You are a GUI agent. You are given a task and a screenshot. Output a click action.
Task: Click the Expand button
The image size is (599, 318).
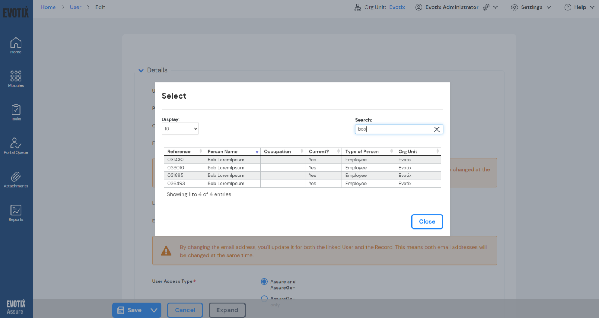[227, 310]
